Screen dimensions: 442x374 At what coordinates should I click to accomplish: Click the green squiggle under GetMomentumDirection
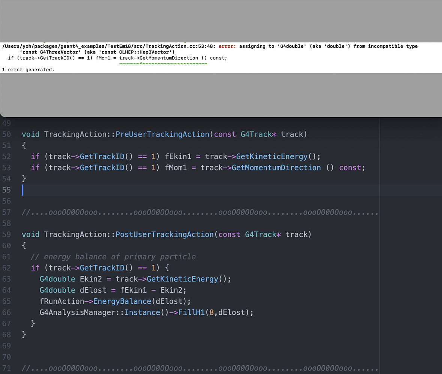163,63
